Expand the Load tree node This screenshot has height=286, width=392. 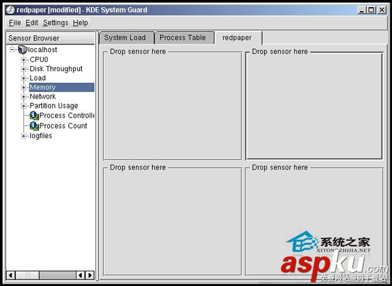point(24,78)
